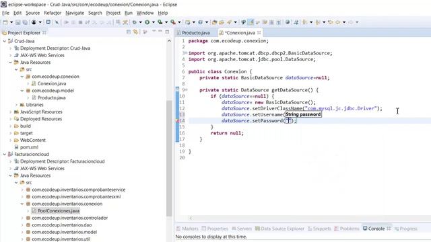Image resolution: width=431 pixels, height=242 pixels.
Task: Minimize the Project Explorer panel
Action: [160, 32]
